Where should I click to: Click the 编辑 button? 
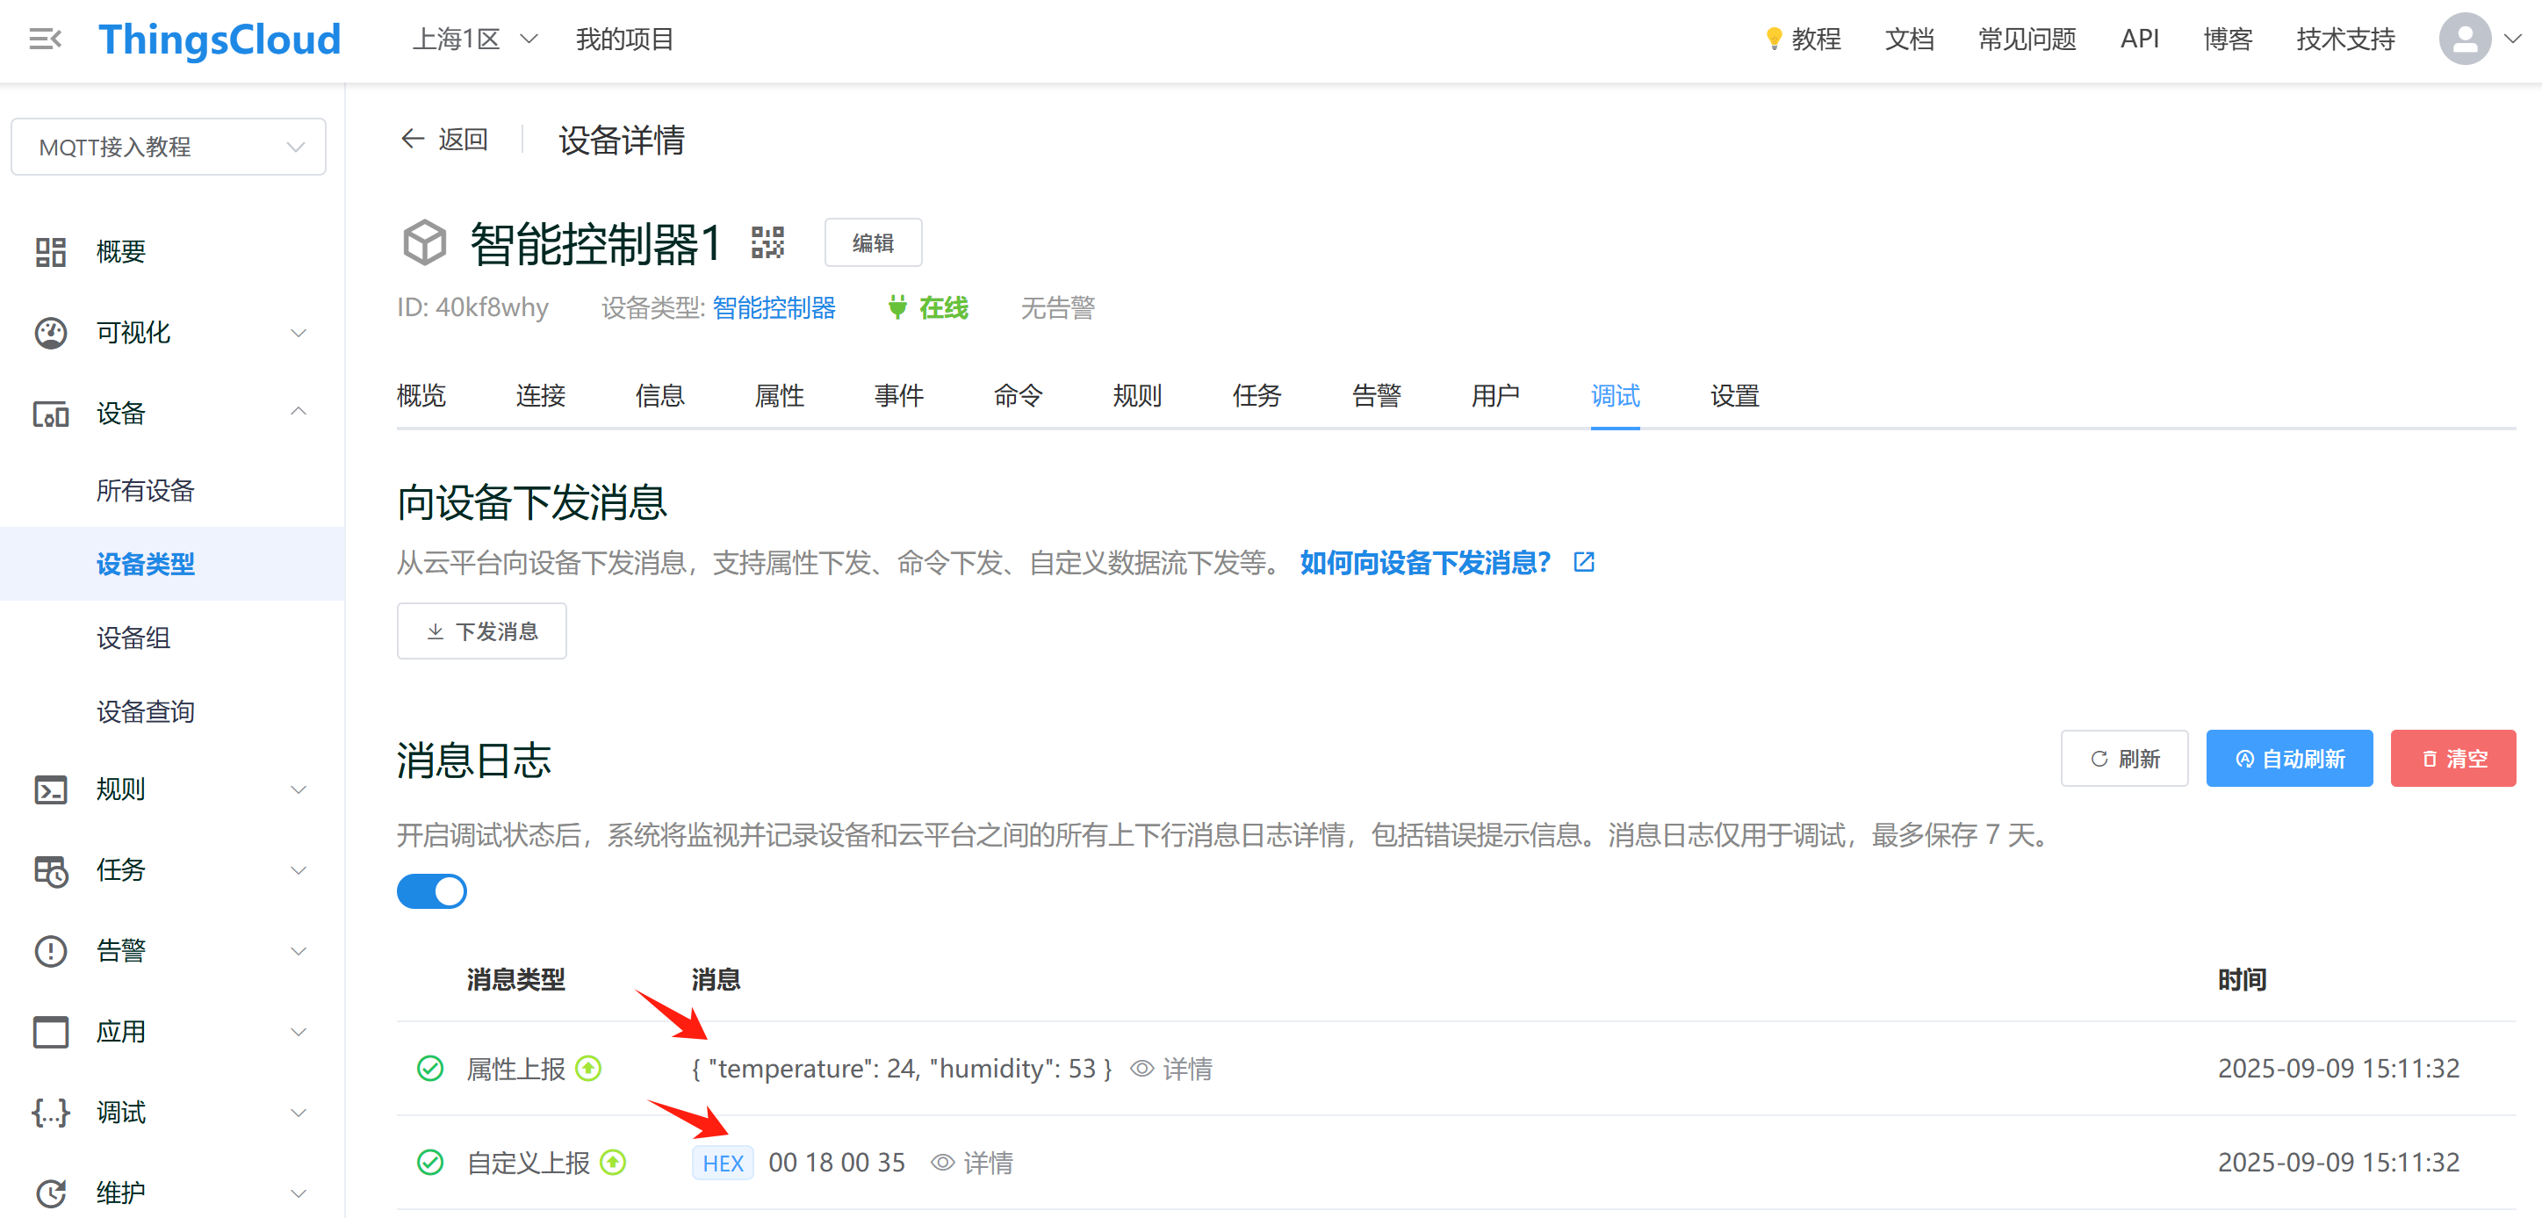[x=874, y=243]
